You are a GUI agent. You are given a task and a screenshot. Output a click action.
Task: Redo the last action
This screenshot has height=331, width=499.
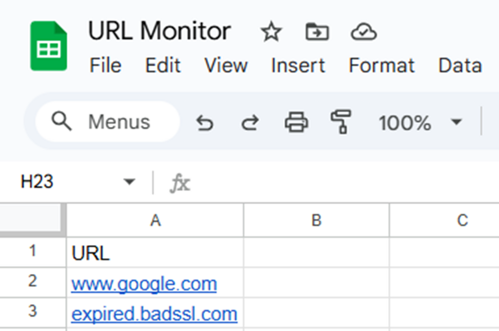249,123
